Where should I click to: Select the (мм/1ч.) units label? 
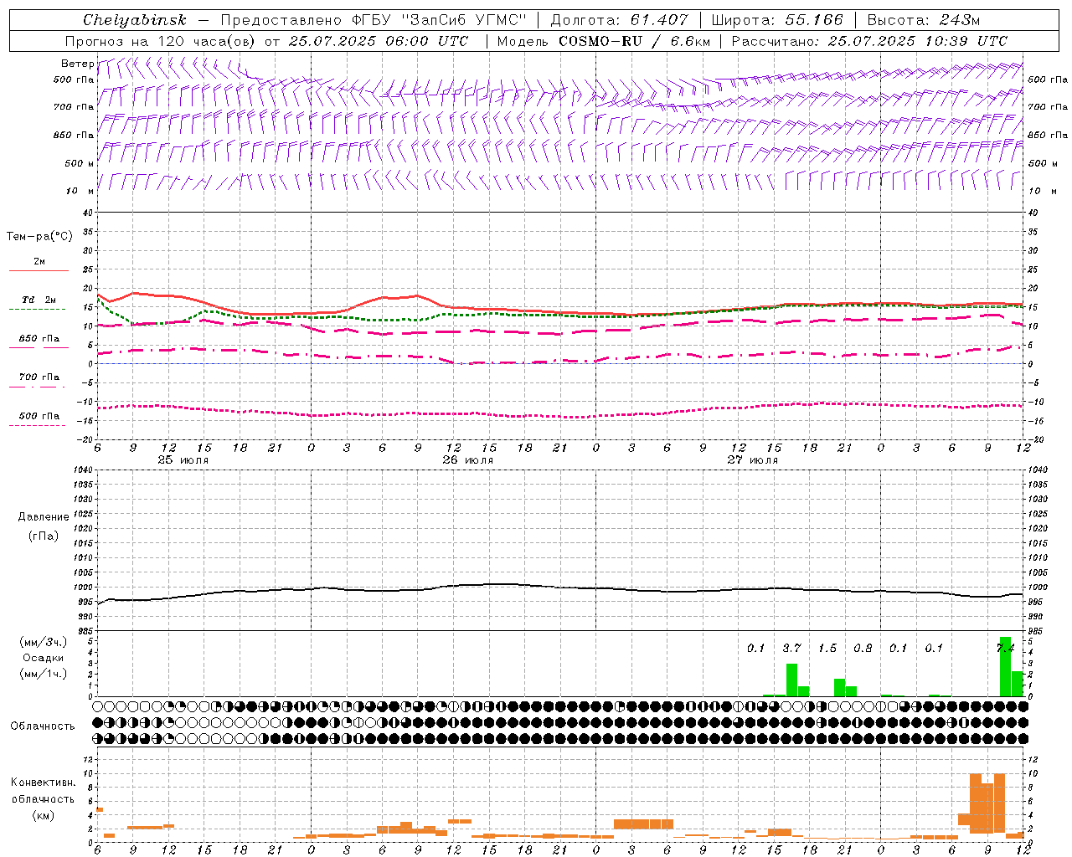coord(44,674)
